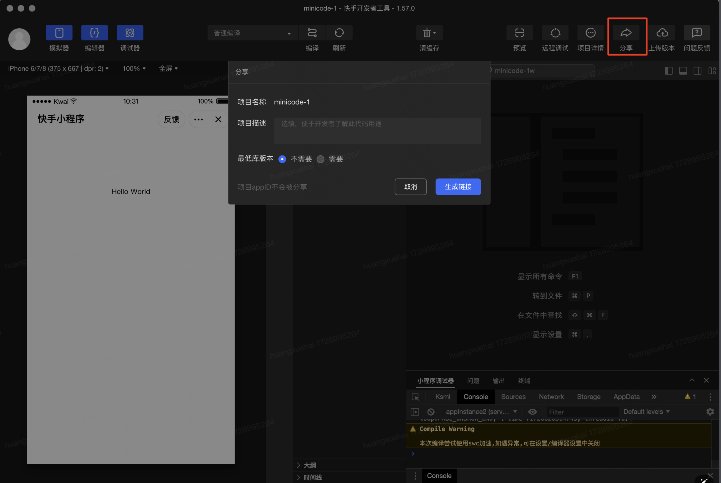Switch to the Network devtools tab
This screenshot has width=721, height=483.
point(551,397)
